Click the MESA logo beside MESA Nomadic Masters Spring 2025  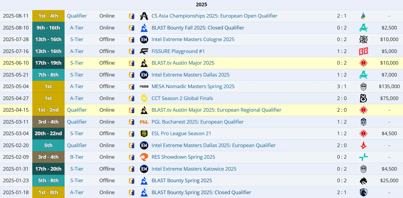[144, 87]
